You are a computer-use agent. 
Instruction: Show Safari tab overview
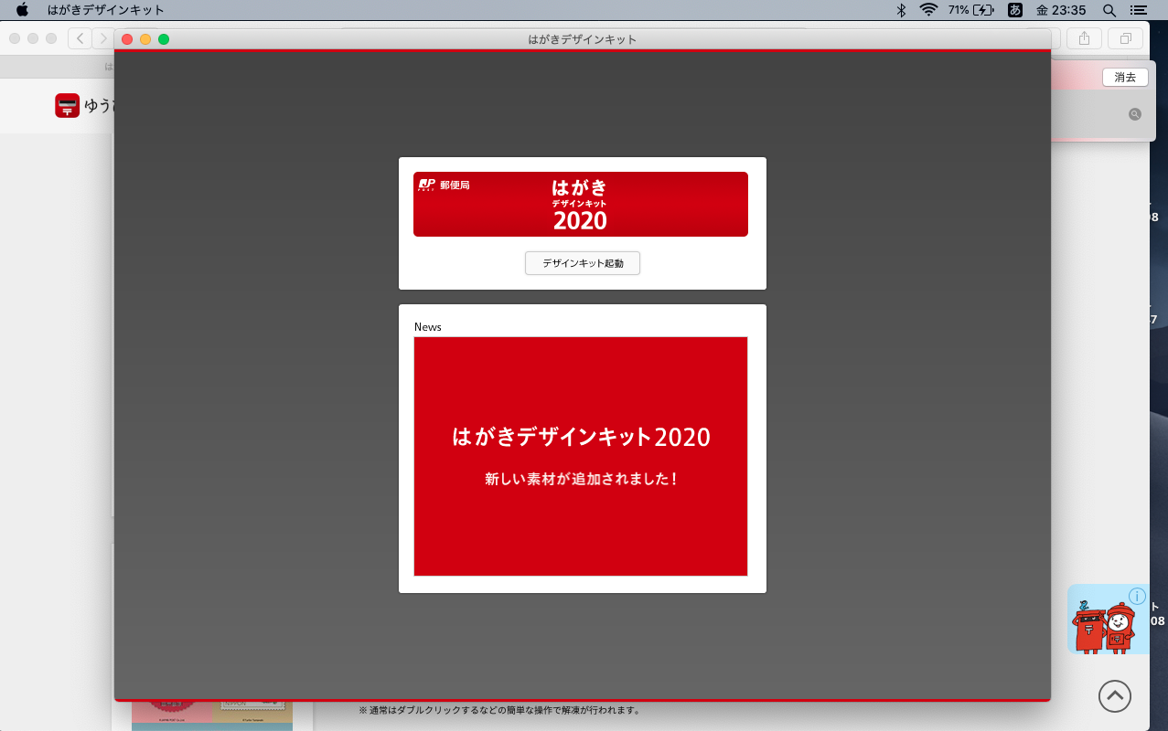1125,38
